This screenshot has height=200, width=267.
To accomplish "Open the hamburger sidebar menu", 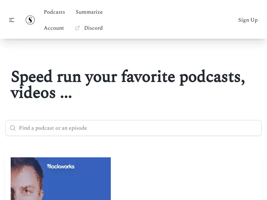I will click(x=12, y=20).
